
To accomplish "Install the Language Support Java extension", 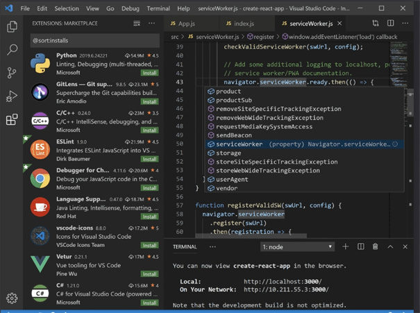I will pyautogui.click(x=149, y=217).
